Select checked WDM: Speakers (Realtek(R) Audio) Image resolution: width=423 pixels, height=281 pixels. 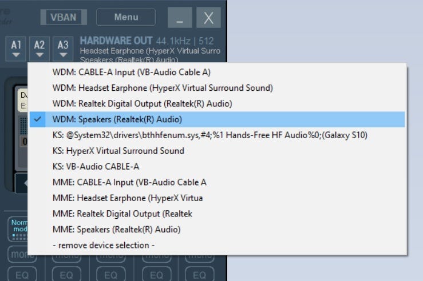(217, 119)
